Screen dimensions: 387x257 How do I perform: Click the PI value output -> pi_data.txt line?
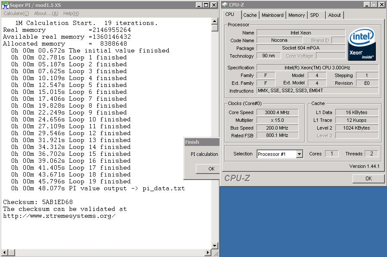click(x=98, y=189)
